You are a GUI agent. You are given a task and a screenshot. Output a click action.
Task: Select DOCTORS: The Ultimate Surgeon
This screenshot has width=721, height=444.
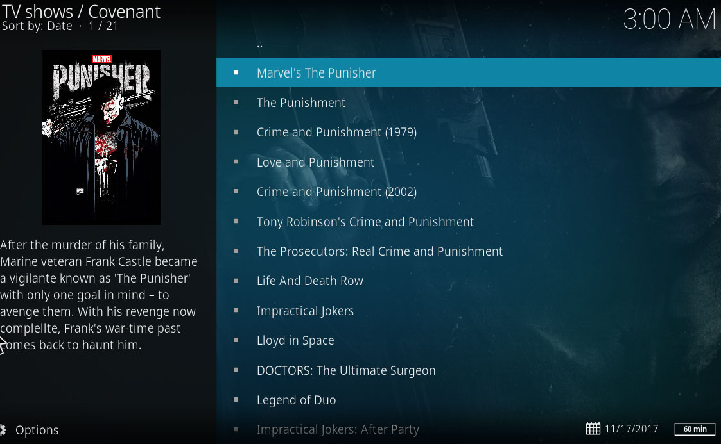[x=469, y=370]
